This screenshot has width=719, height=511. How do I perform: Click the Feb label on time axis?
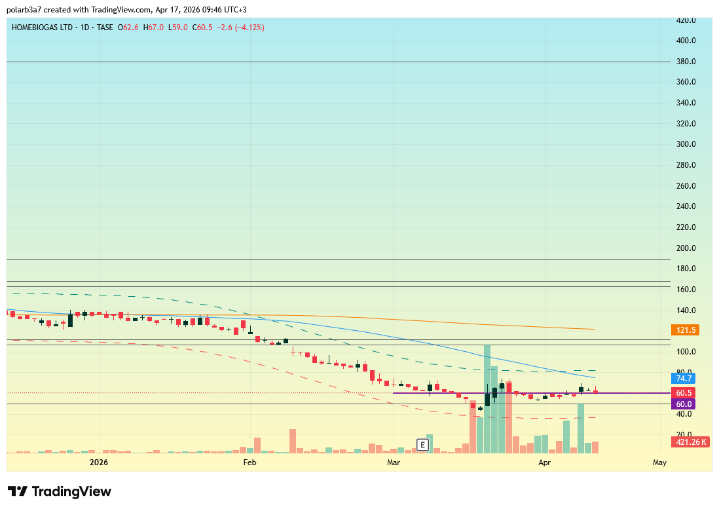(x=249, y=463)
